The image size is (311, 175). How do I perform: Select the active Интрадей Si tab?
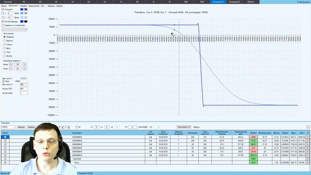tap(218, 2)
